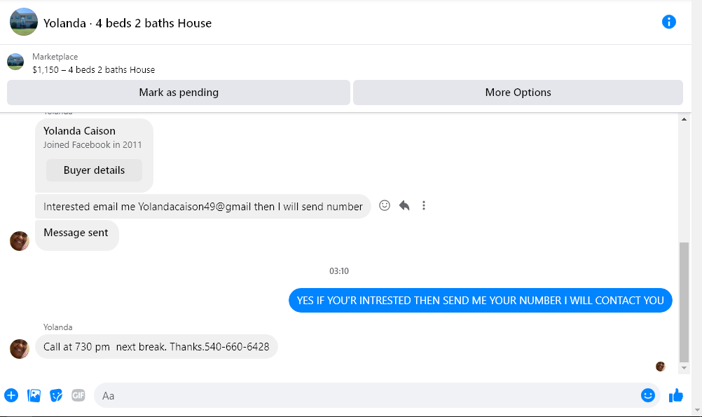This screenshot has height=417, width=702.
Task: Open emoji picker in message box
Action: (x=648, y=395)
